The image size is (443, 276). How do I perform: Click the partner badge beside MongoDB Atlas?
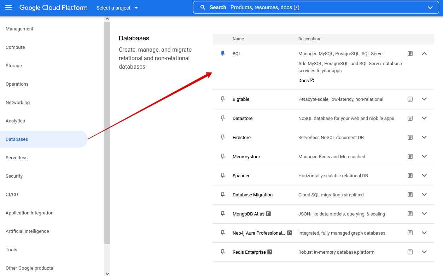[268, 214]
